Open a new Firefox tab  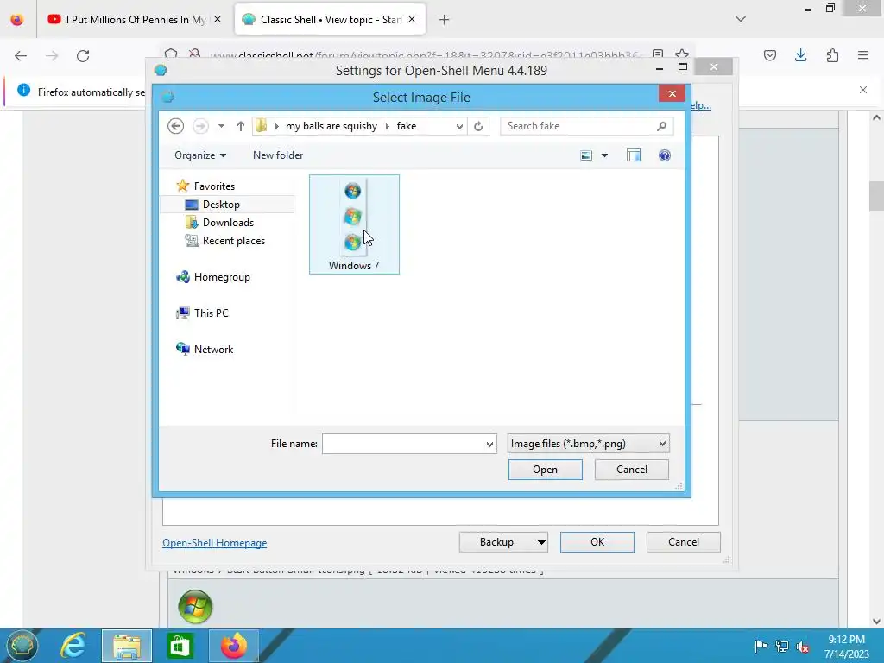point(445,20)
